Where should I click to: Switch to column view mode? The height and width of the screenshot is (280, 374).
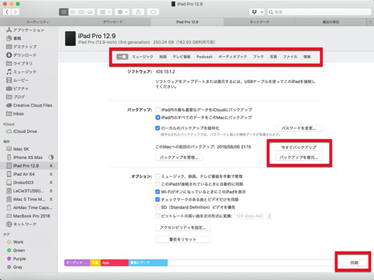[x=81, y=12]
